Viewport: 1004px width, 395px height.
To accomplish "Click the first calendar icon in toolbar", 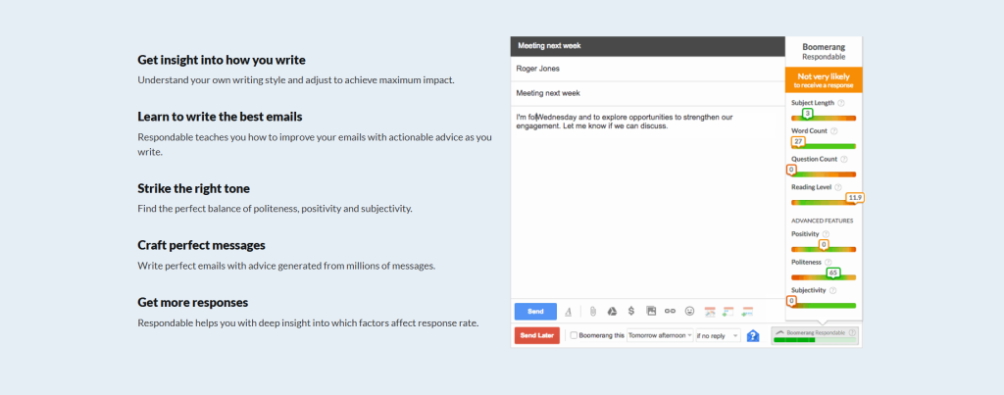I will coord(710,312).
